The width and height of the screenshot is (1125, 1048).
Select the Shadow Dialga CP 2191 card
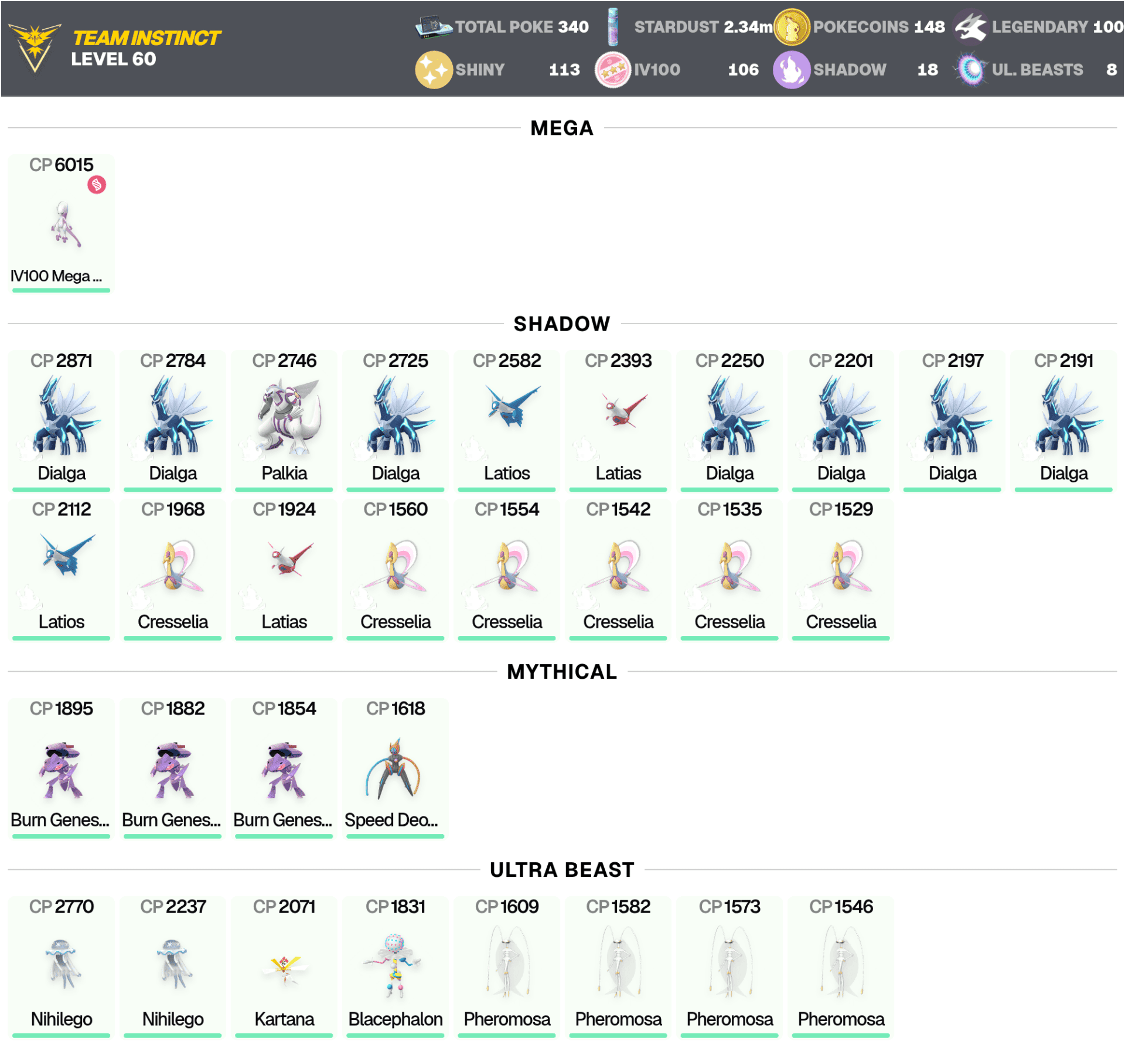[1063, 420]
